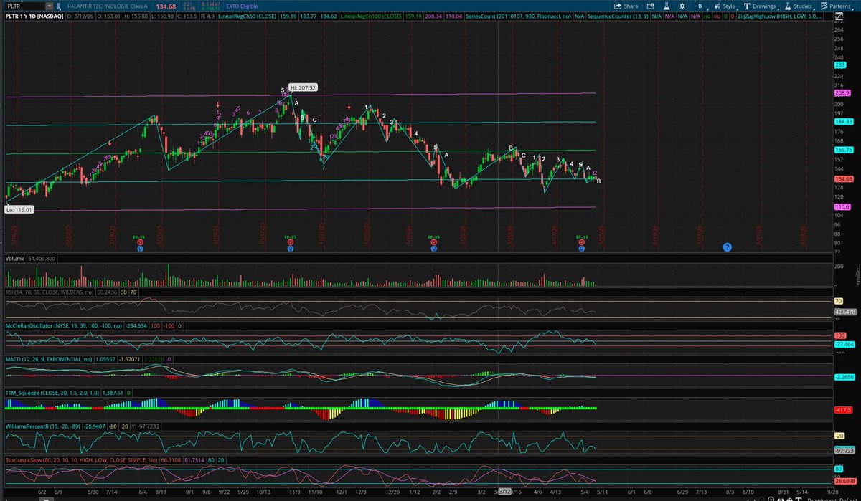Click the Share button

(626, 6)
